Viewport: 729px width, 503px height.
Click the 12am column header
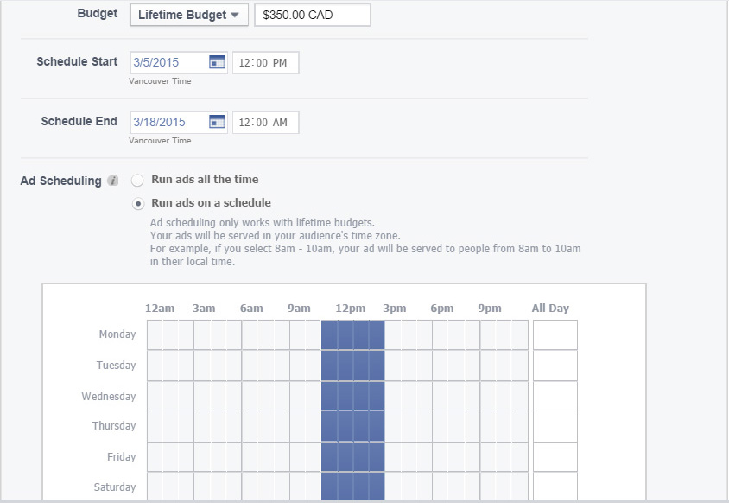(160, 308)
